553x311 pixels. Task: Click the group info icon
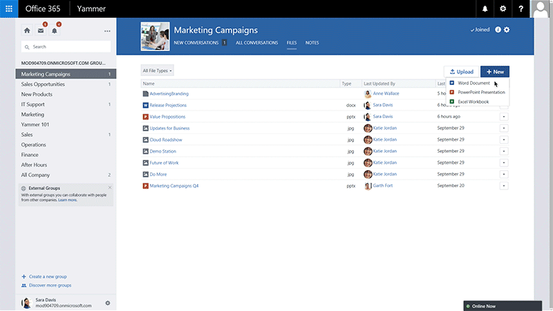click(x=498, y=30)
